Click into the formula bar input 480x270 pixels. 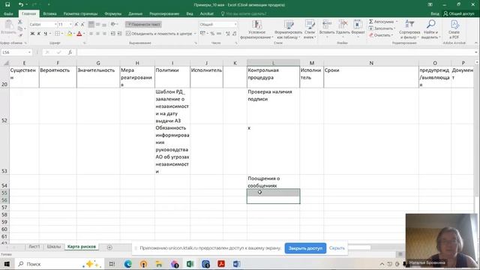tap(275, 52)
